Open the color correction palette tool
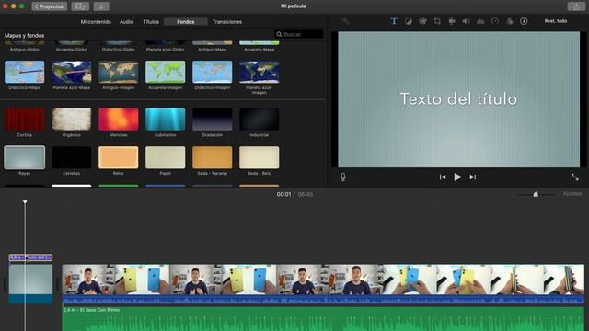Viewport: 589px width, 331px height. 422,21
